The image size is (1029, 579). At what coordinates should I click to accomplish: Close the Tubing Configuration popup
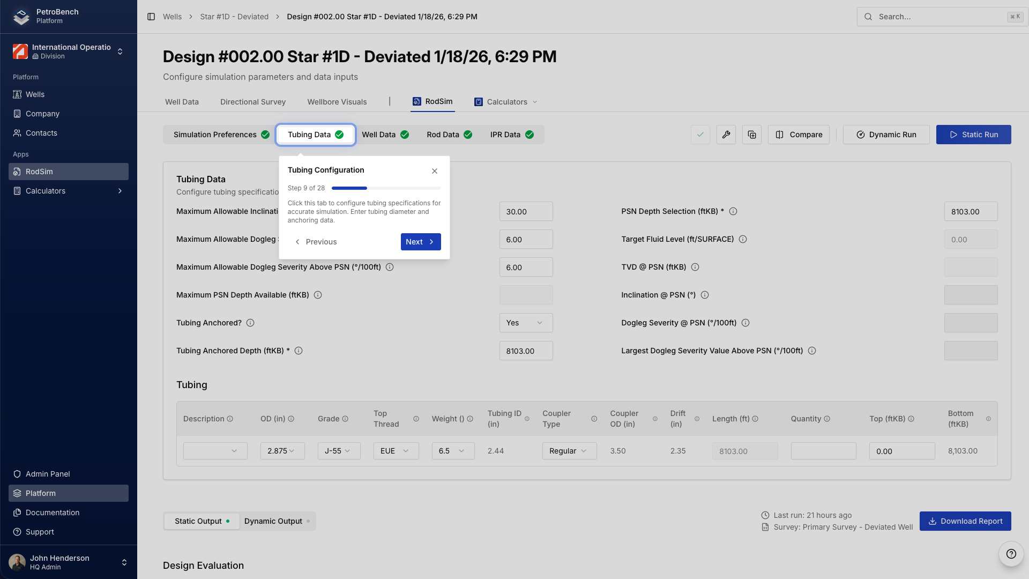tap(435, 171)
